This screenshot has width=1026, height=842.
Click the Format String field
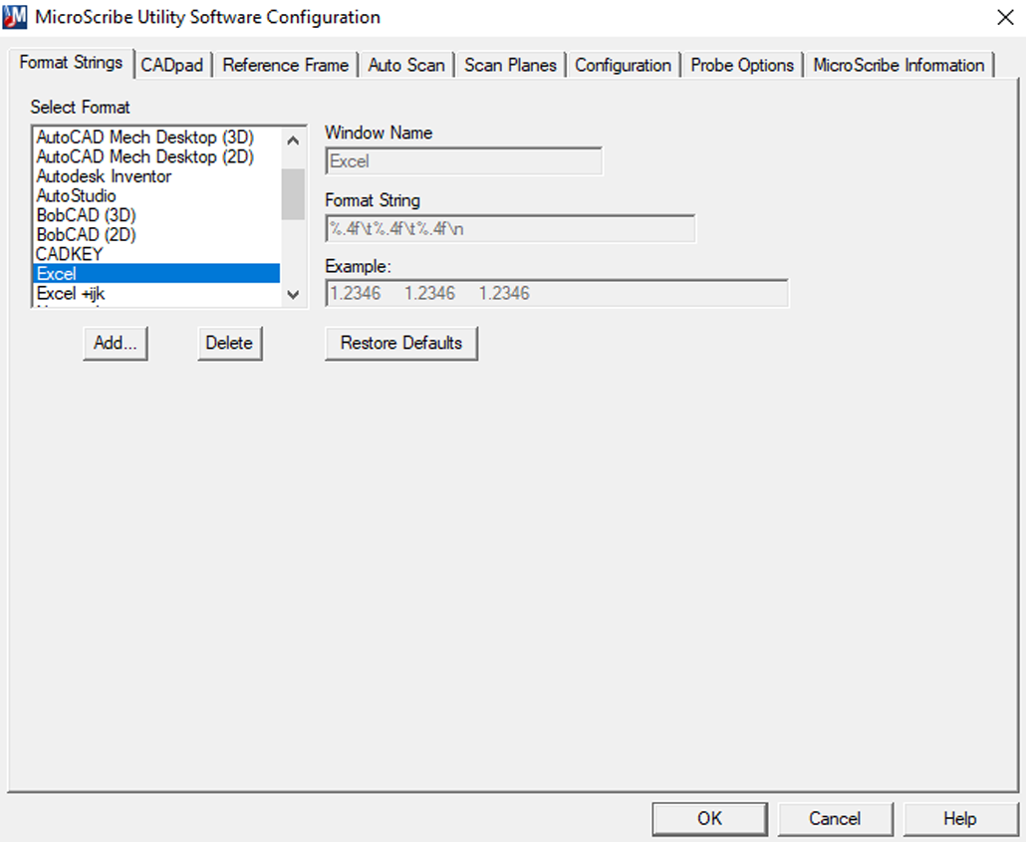510,228
